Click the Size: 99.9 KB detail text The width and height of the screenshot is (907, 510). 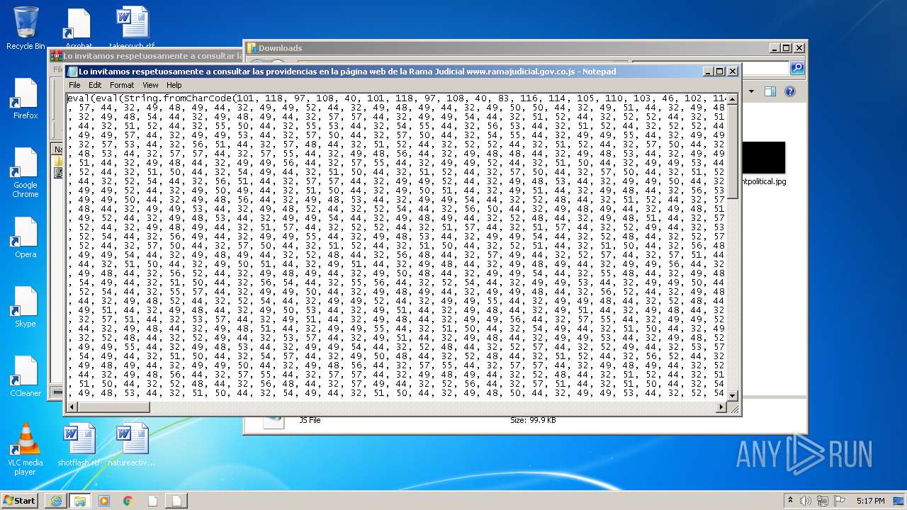point(533,420)
